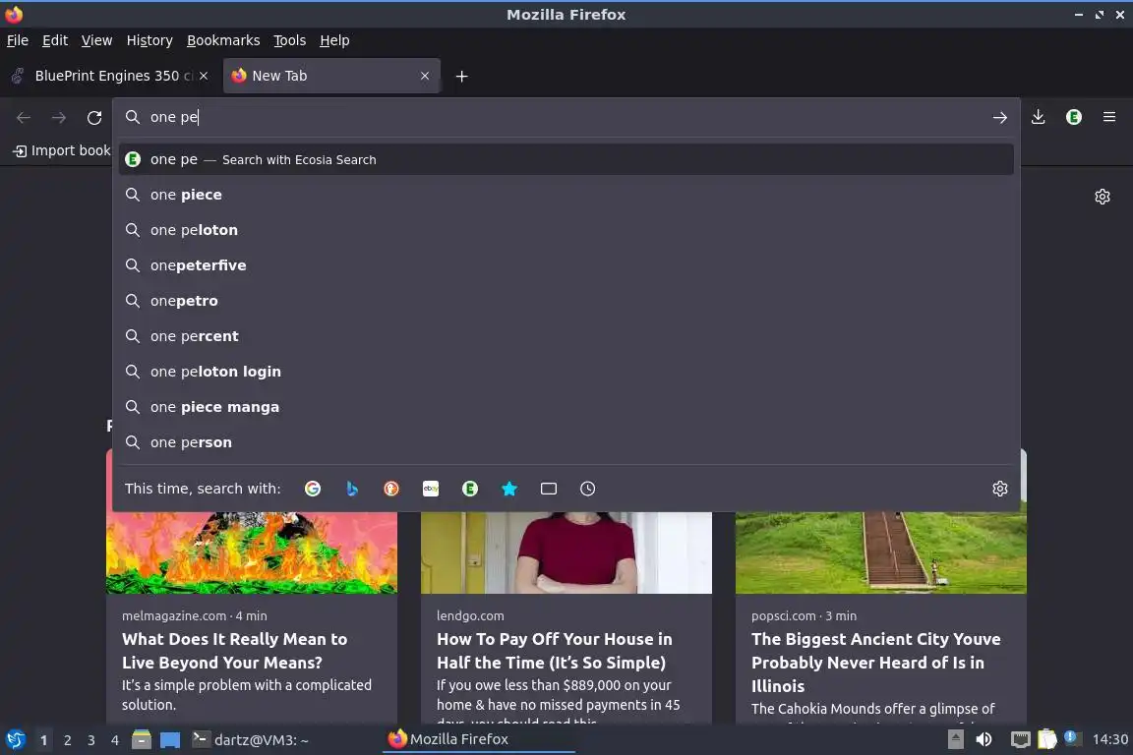
Task: Choose the 'one peloton' suggestion
Action: [566, 230]
